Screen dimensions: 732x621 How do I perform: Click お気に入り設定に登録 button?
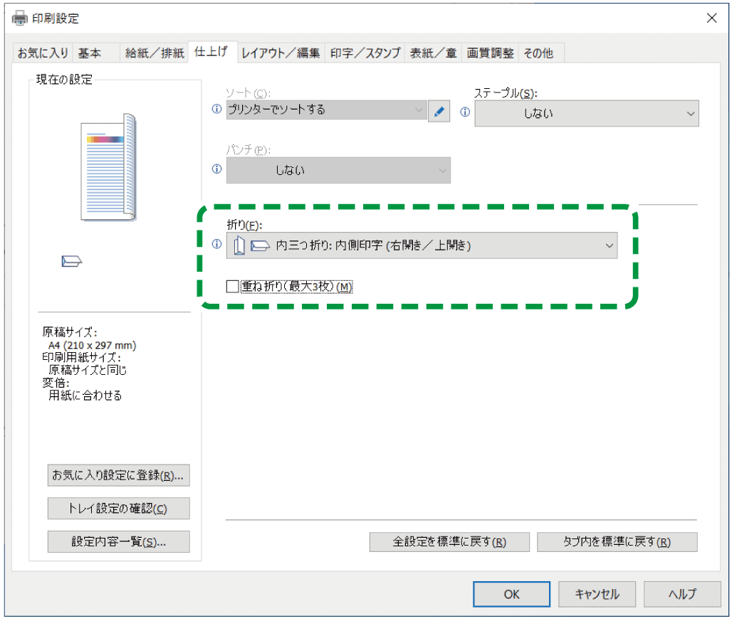click(x=119, y=475)
